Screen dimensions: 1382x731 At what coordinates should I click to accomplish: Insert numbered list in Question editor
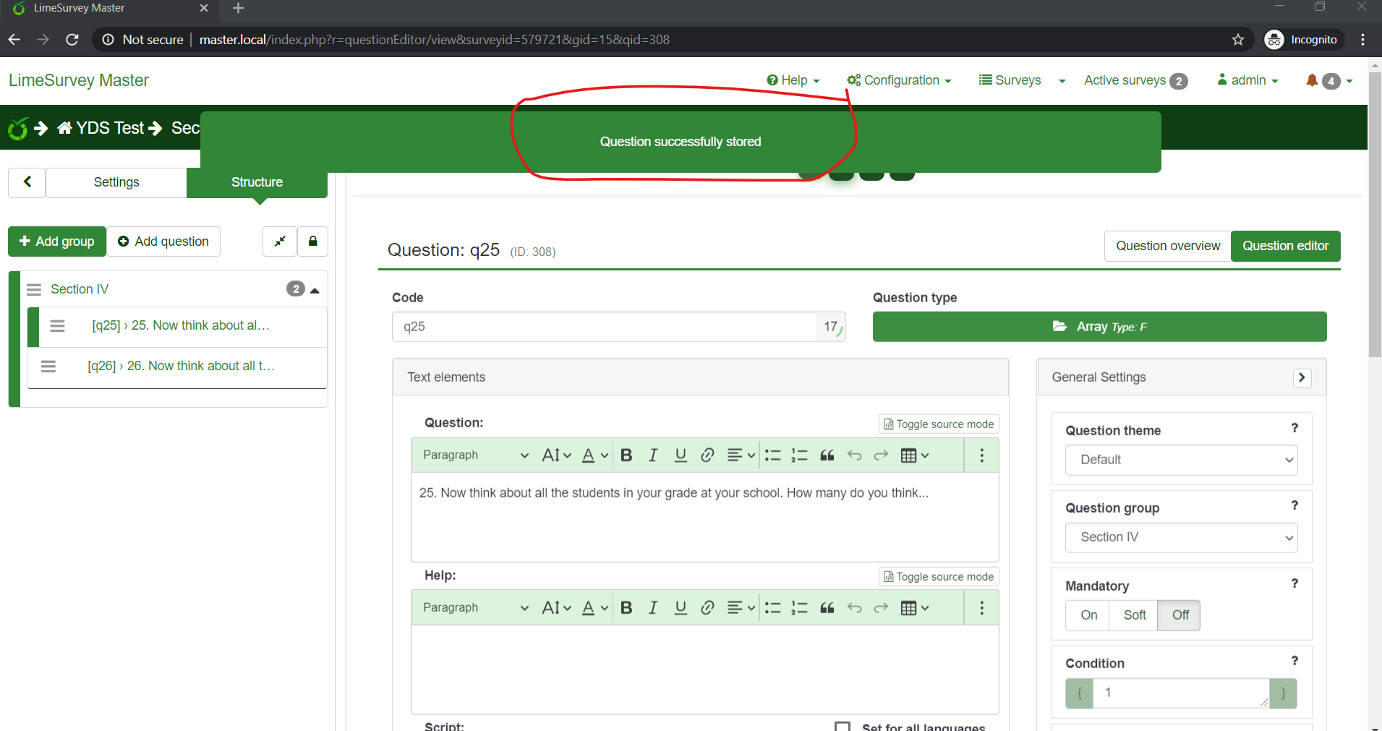pyautogui.click(x=799, y=455)
